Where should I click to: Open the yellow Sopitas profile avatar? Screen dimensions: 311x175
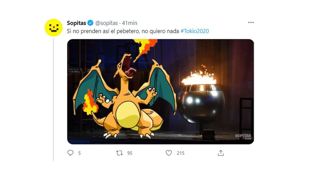coord(53,28)
